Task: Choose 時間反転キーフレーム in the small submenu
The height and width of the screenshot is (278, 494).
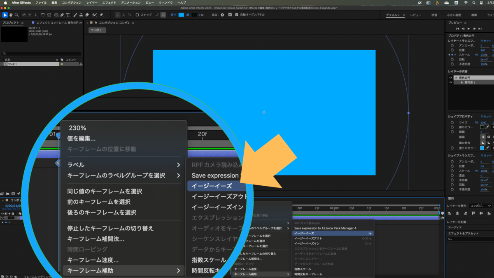Action: (x=333, y=274)
